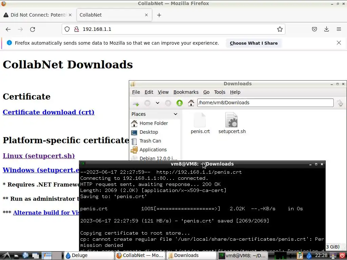Open Edit menu in file manager

click(x=149, y=92)
